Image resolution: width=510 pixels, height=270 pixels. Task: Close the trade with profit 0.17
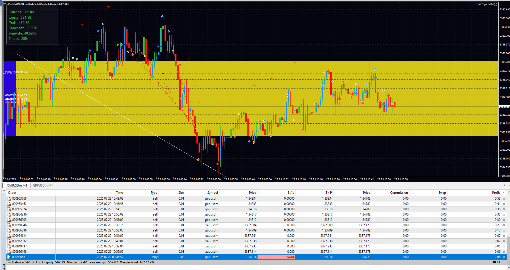[x=504, y=230]
